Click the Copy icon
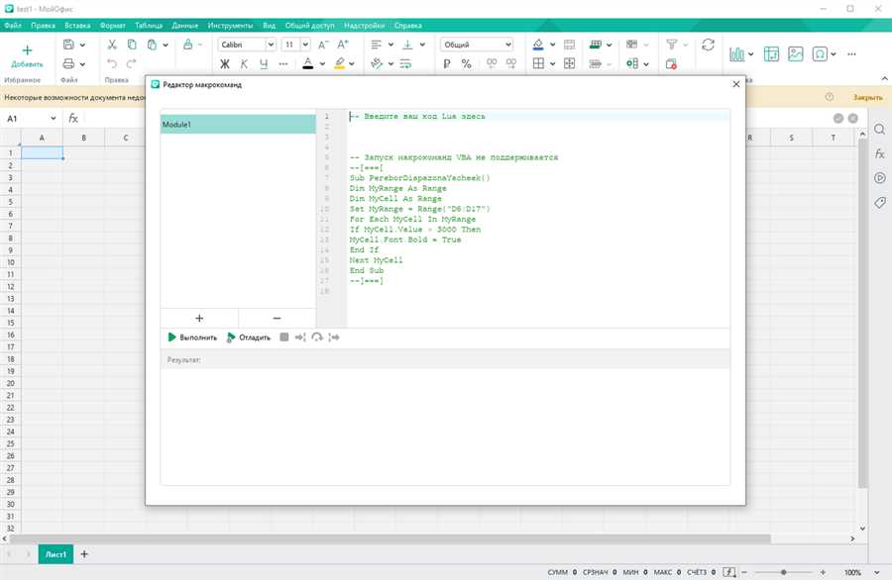Viewport: 892px width, 580px height. pos(132,45)
